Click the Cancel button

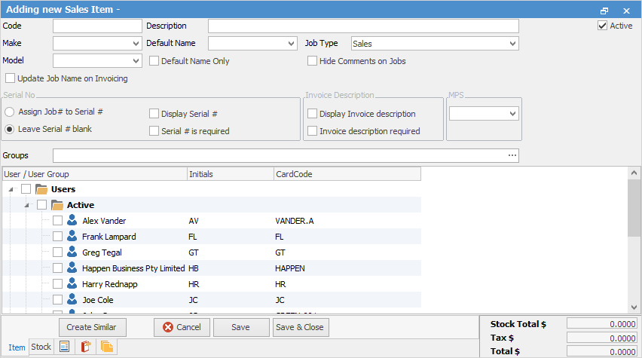tap(182, 327)
